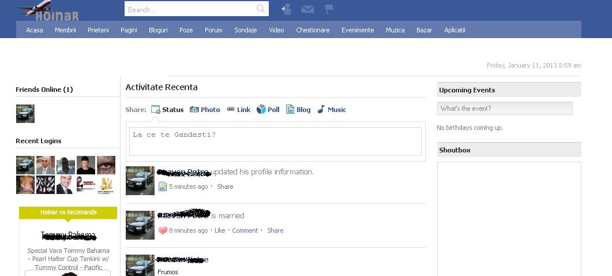Open Acasa menu item

(x=35, y=30)
